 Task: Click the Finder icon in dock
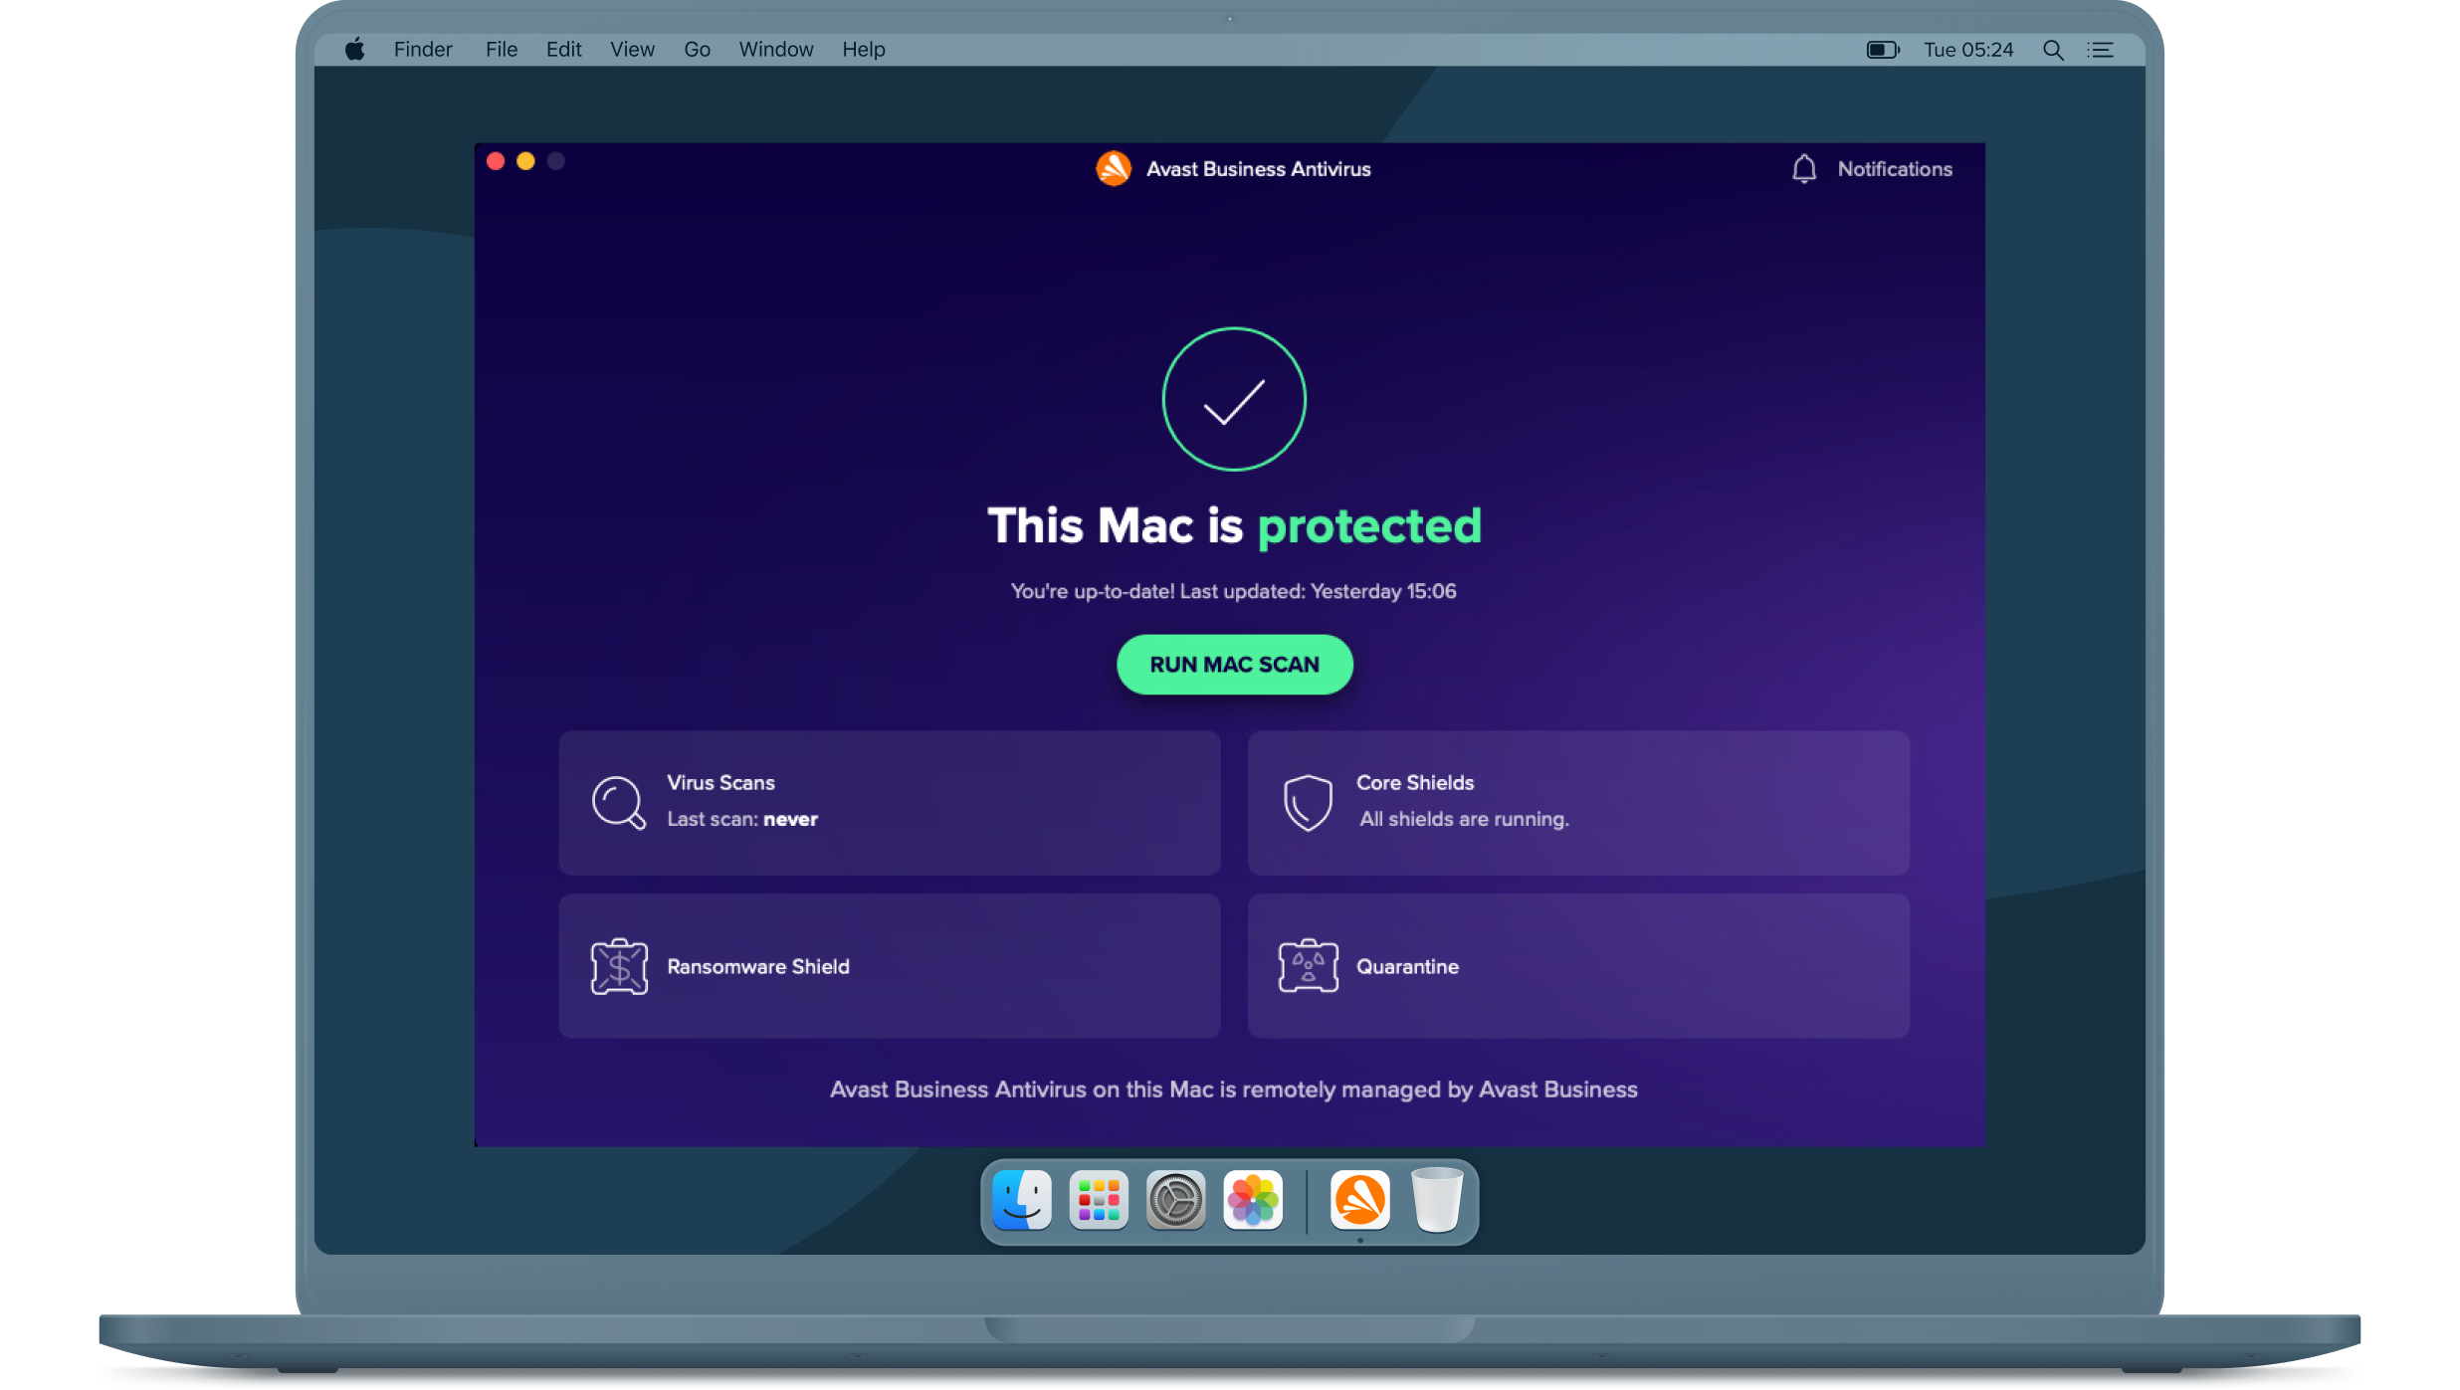[x=1020, y=1201]
